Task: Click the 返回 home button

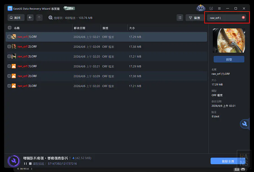Action: click(x=16, y=18)
